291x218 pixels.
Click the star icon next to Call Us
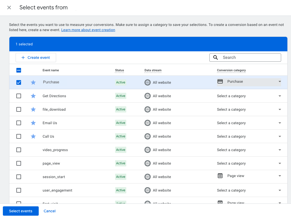pos(33,136)
